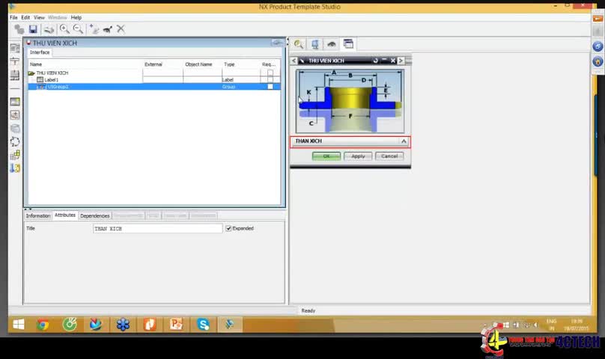605x359 pixels.
Task: Click the Cancel button
Action: tap(389, 156)
